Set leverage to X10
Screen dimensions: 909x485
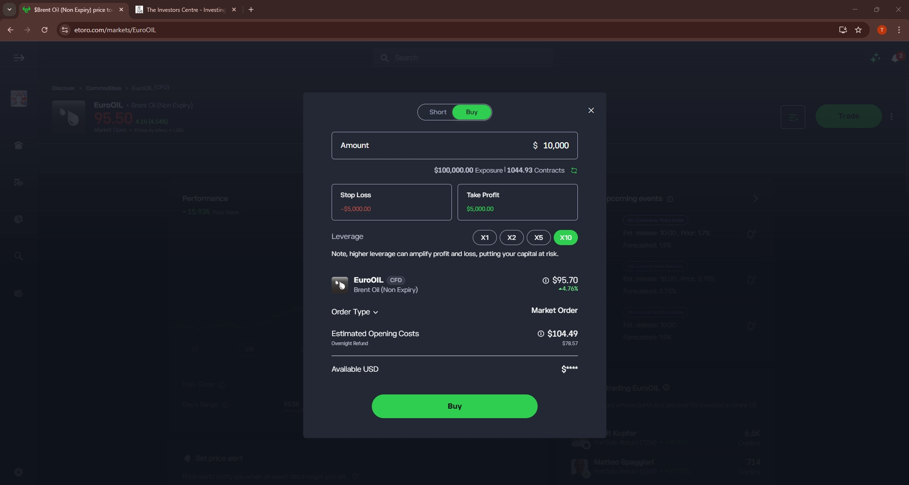(x=566, y=238)
